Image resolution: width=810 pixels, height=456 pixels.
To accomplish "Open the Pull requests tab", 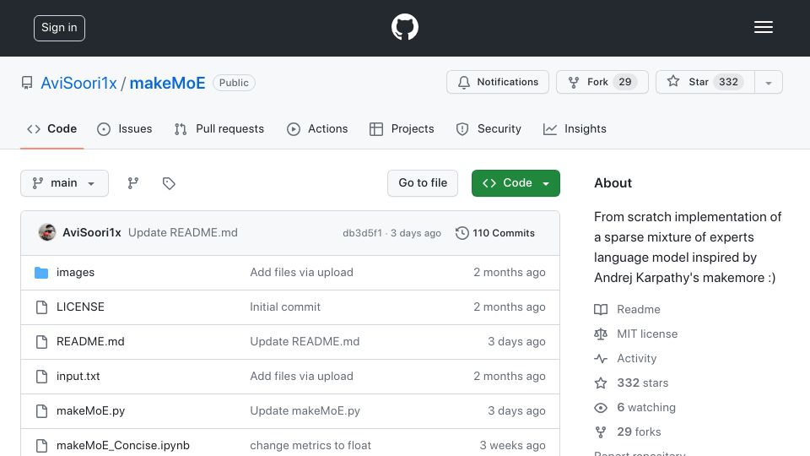I will click(219, 128).
